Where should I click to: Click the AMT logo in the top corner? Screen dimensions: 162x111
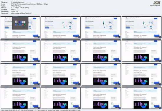[157, 3]
